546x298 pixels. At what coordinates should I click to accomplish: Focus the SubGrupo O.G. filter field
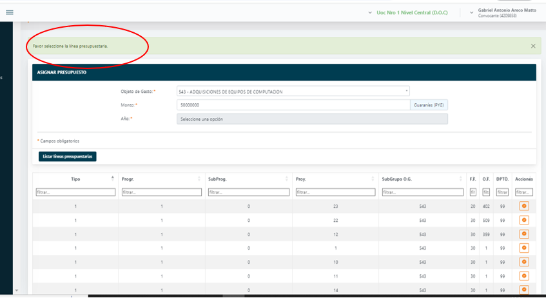[x=422, y=192]
